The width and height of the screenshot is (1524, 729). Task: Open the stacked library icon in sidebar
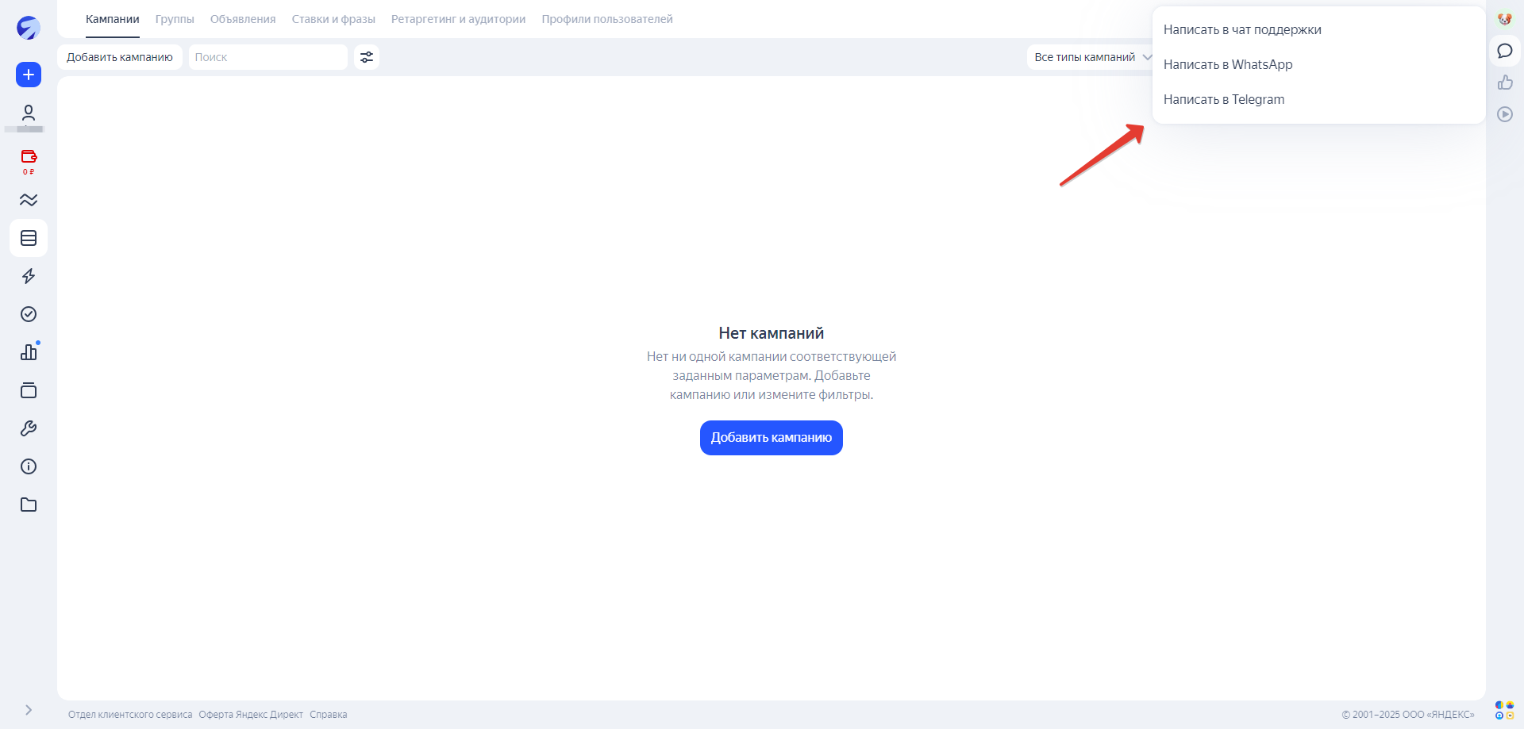click(x=29, y=390)
